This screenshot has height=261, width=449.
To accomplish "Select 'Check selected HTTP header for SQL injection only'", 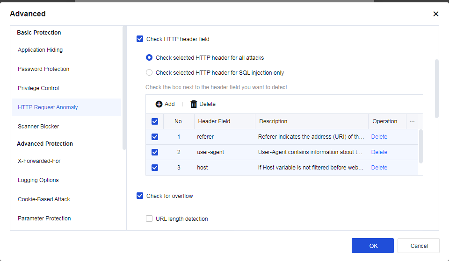I will [x=149, y=72].
